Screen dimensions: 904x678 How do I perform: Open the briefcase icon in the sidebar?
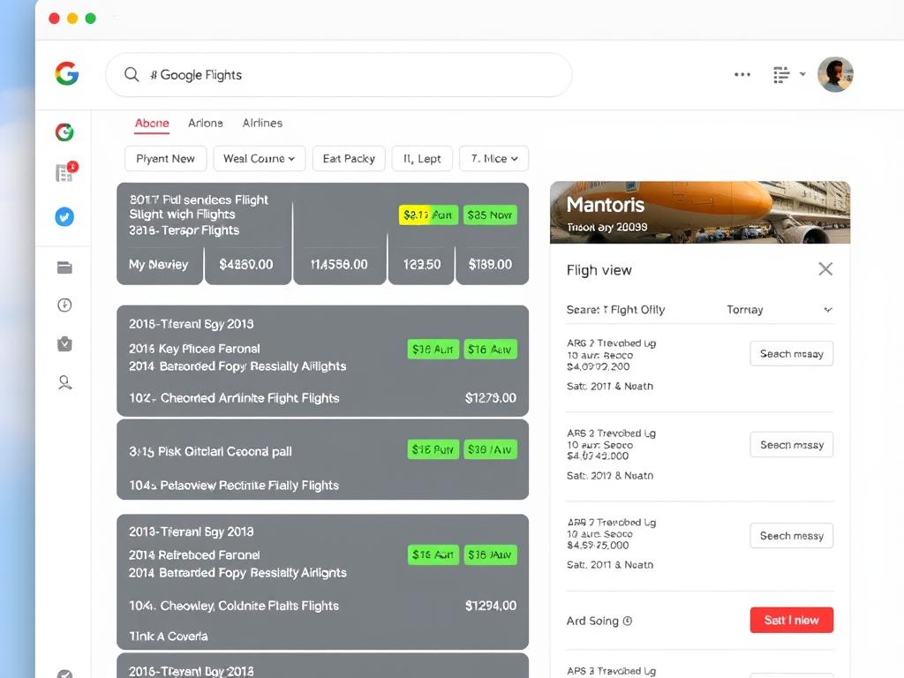64,343
